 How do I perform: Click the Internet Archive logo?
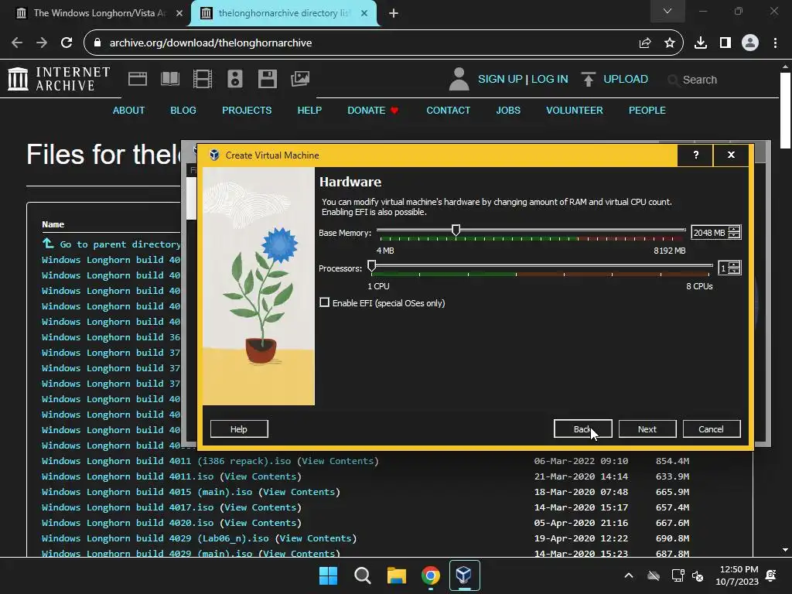(59, 80)
